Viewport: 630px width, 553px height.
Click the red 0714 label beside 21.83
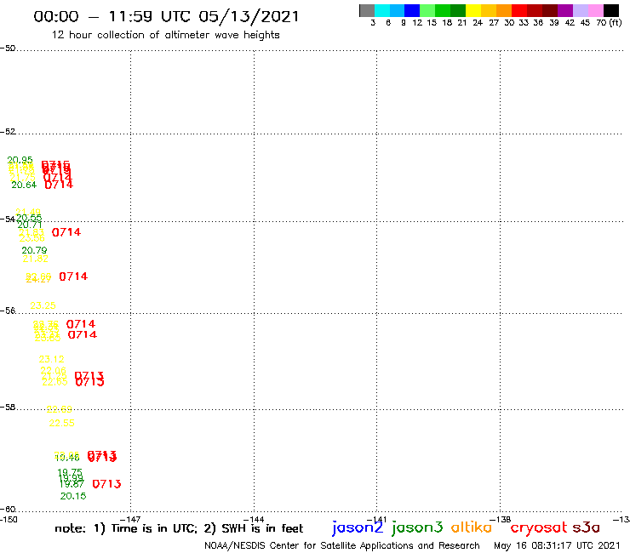[66, 232]
